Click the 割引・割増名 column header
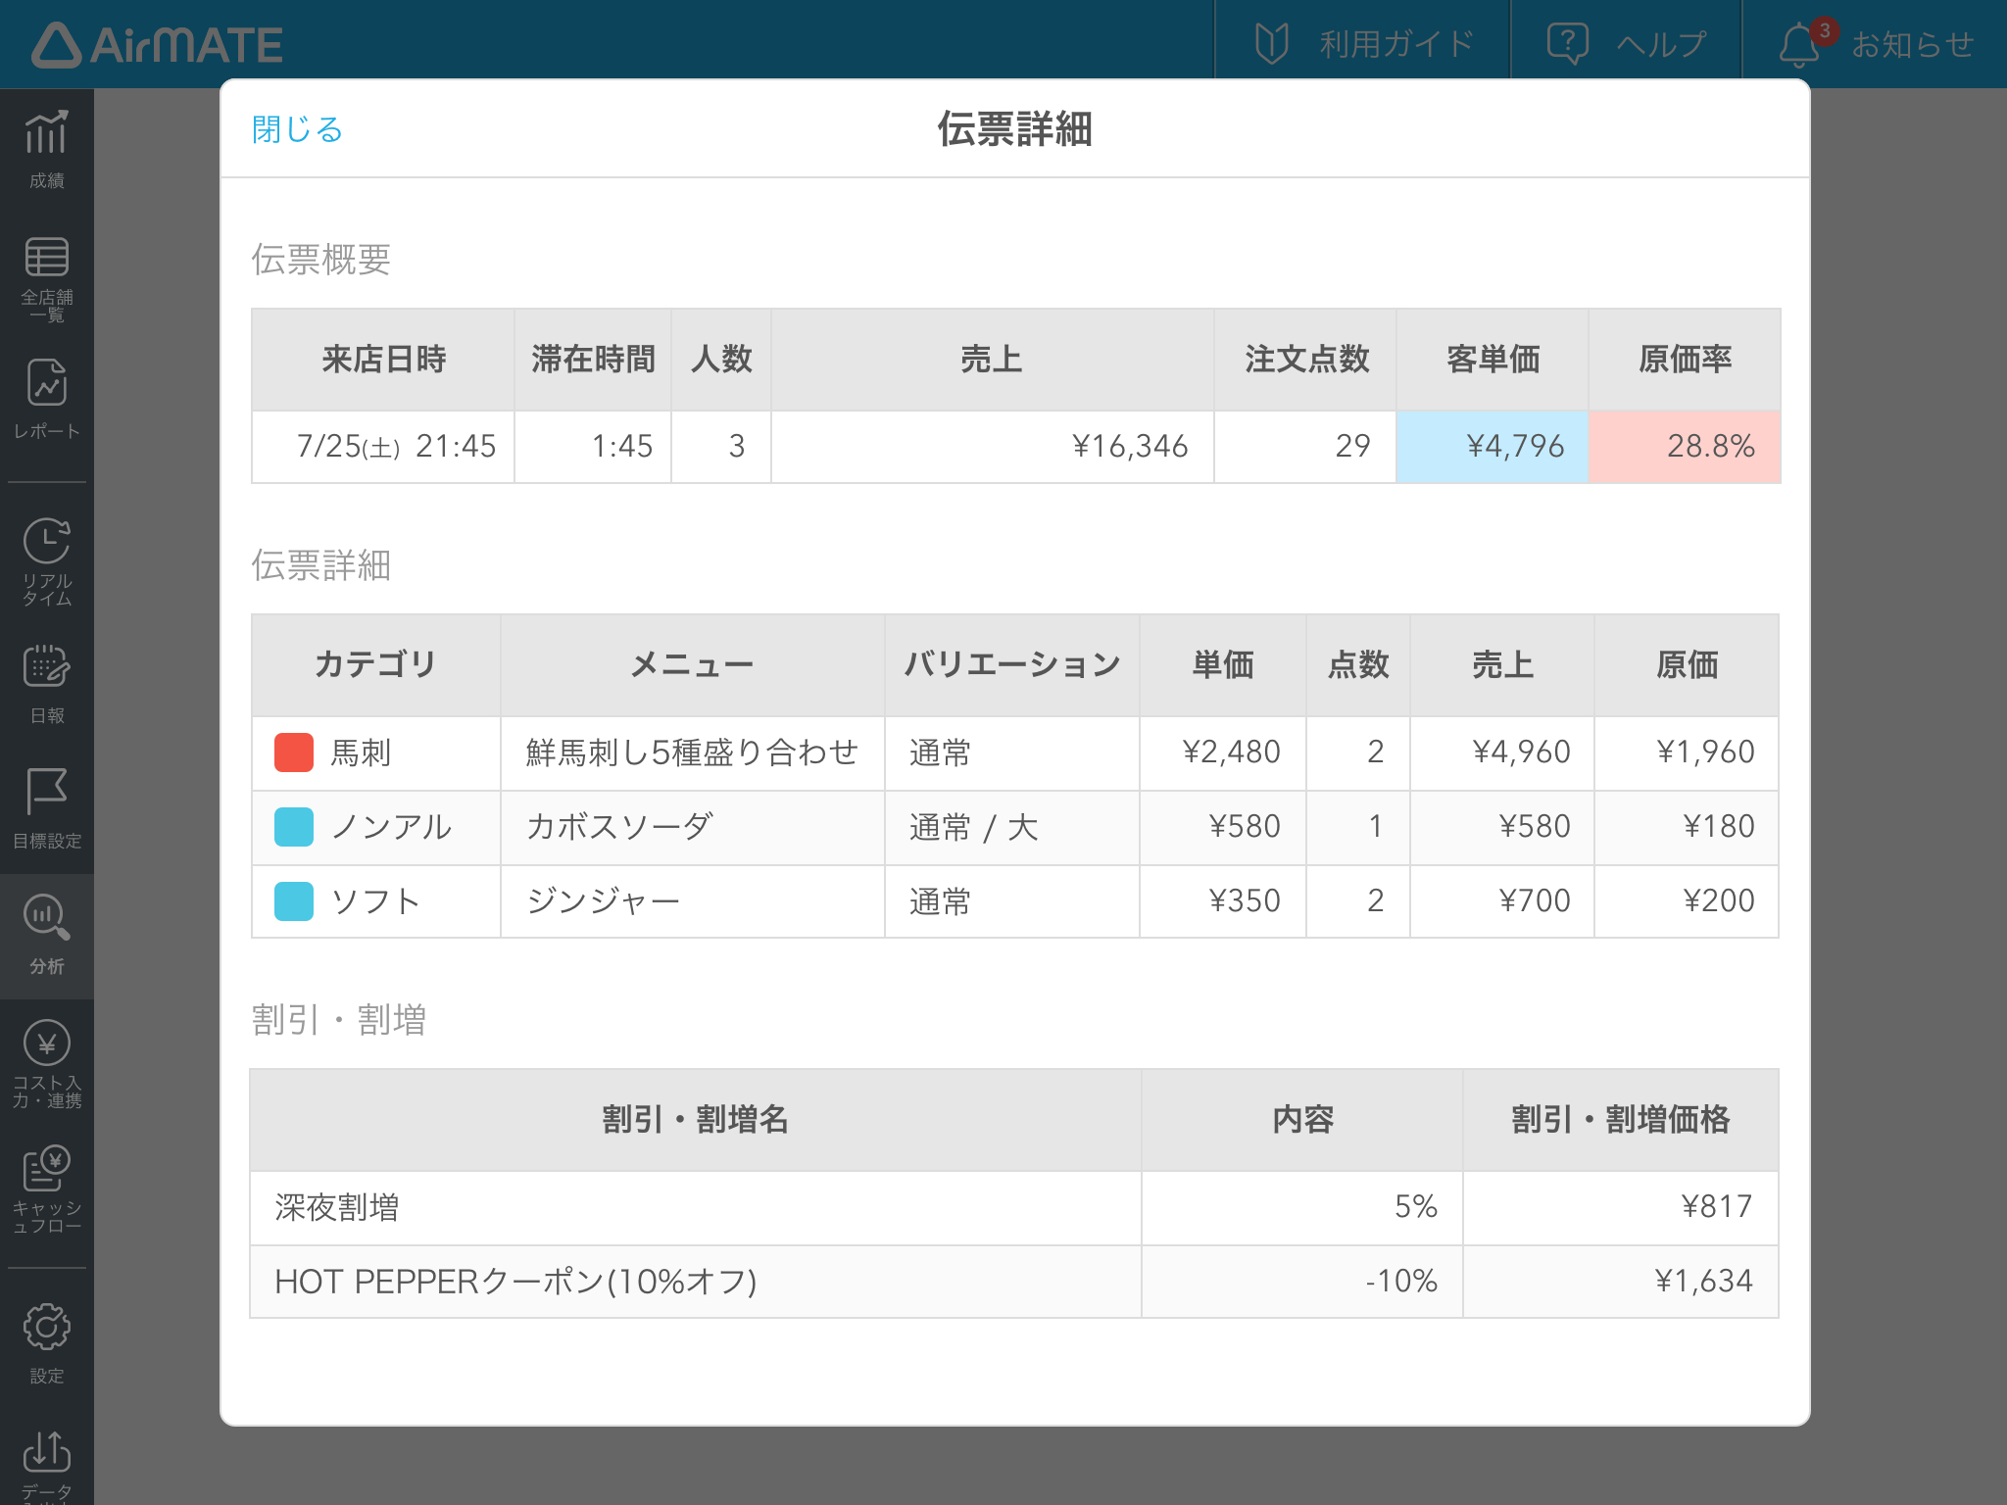2007x1505 pixels. coord(696,1120)
